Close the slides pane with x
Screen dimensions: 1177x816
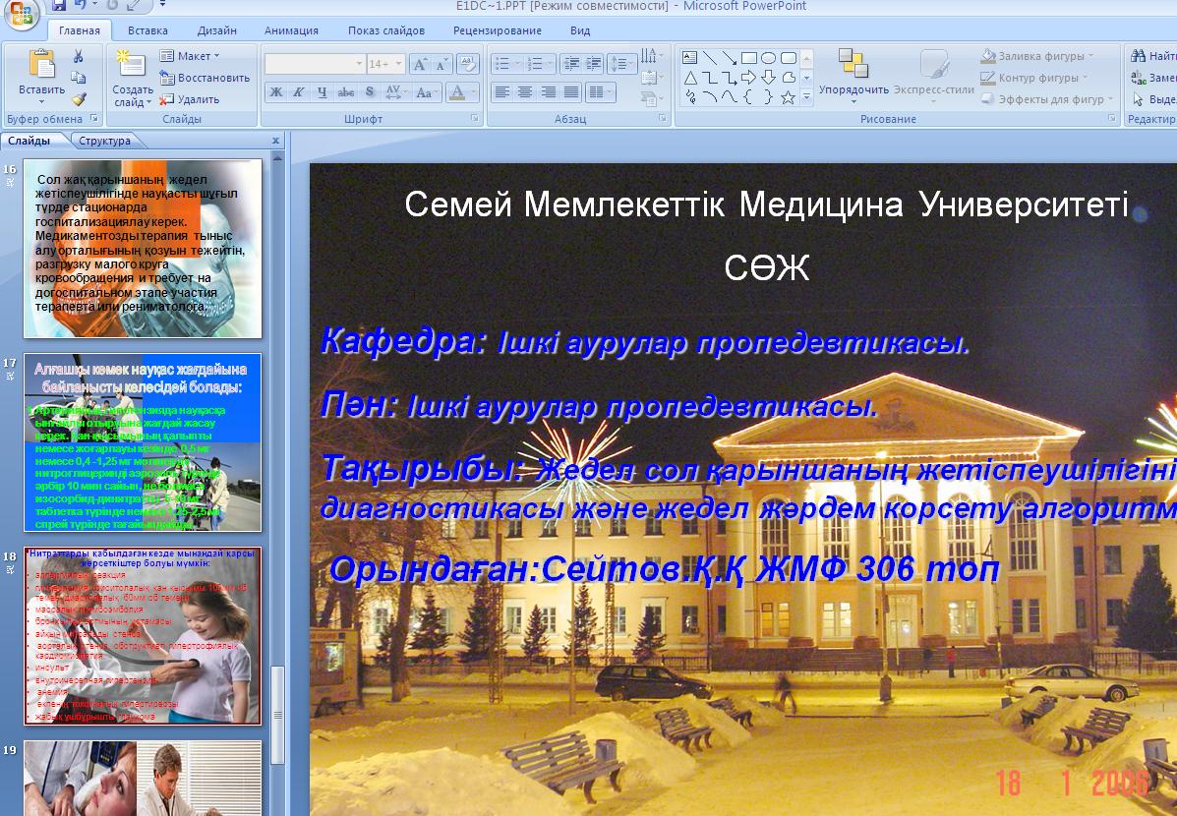coord(275,141)
